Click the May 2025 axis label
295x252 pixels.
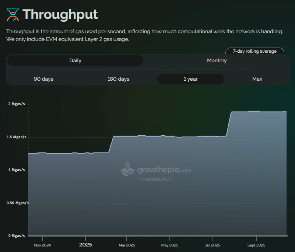(x=169, y=245)
